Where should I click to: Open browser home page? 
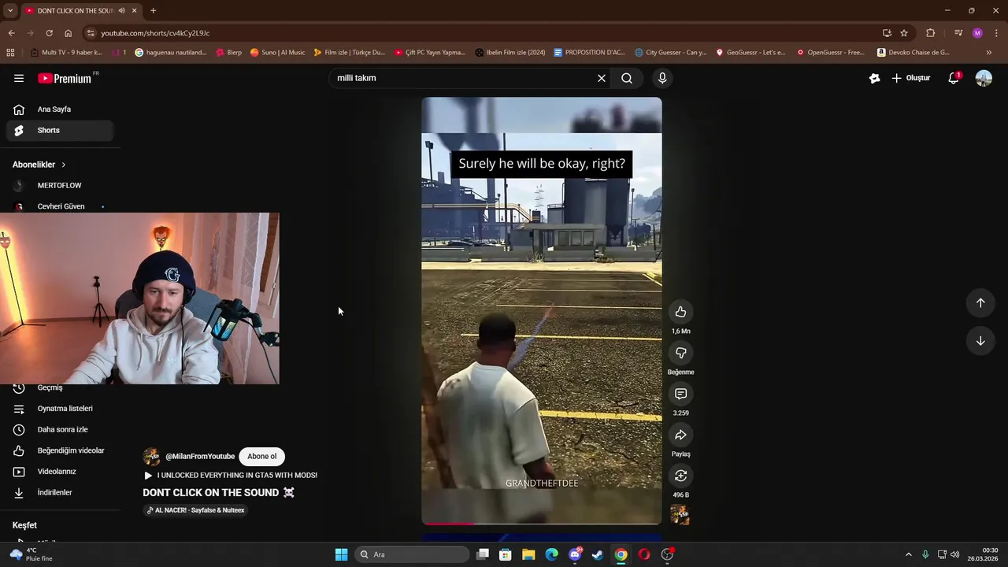click(68, 33)
